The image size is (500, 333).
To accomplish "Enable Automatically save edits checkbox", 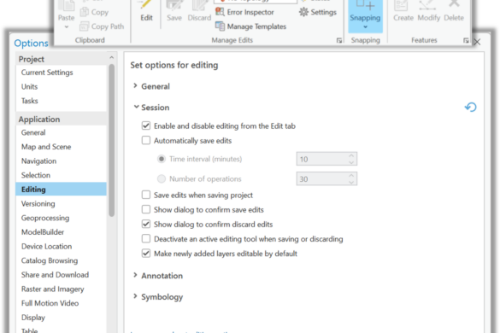I will click(x=146, y=141).
